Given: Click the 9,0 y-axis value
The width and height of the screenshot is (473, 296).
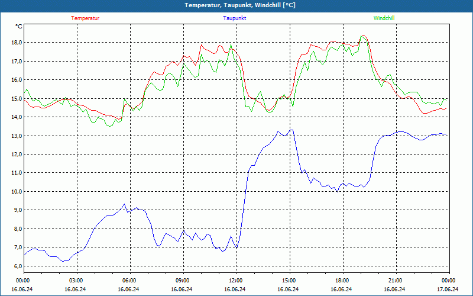Looking at the screenshot, I should point(18,210).
